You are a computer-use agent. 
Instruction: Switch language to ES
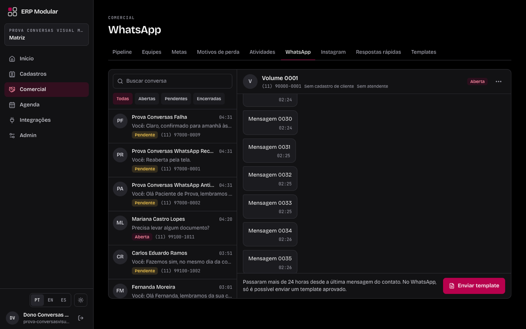pyautogui.click(x=63, y=300)
